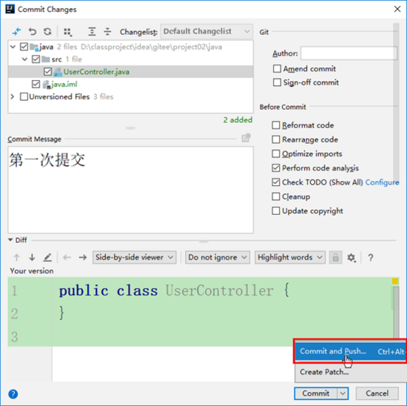
Task: Click the edit source pencil icon
Action: point(47,257)
